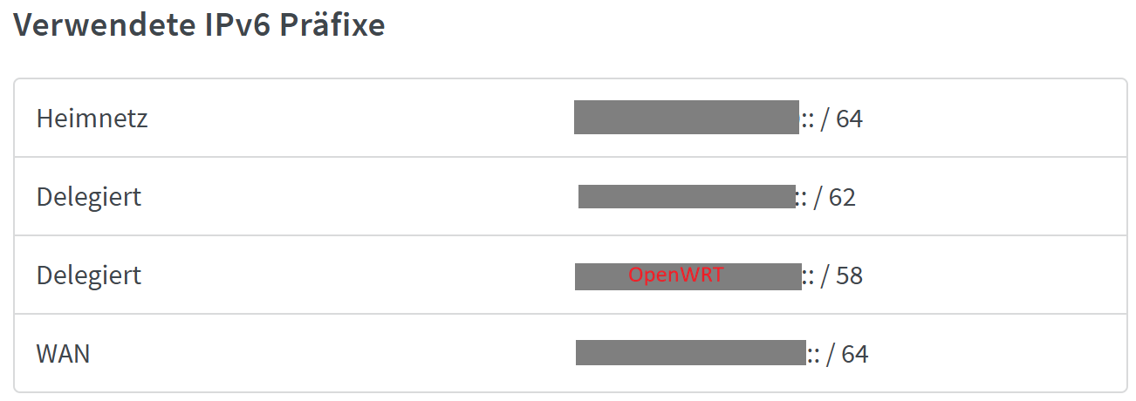The width and height of the screenshot is (1136, 401).
Task: Click the redacted prefix block in the /62 row
Action: (686, 197)
